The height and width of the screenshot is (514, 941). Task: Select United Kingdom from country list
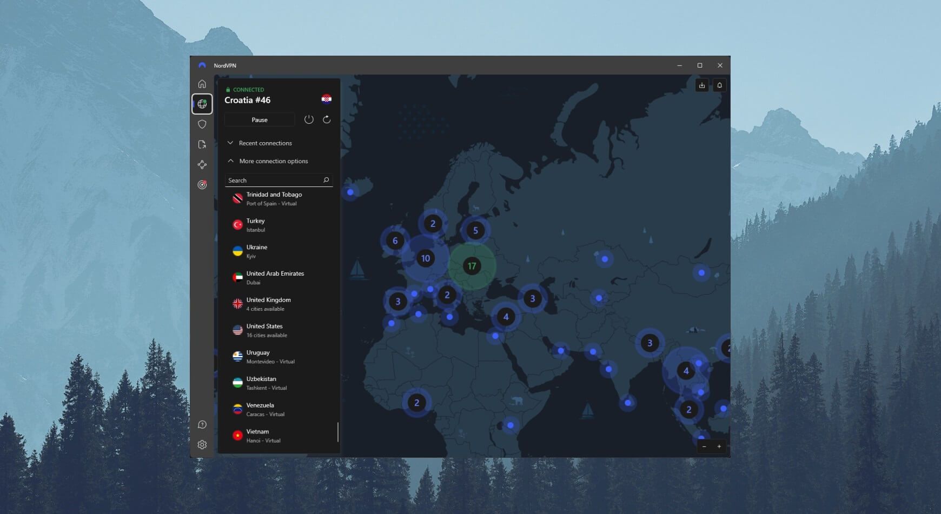(x=279, y=304)
